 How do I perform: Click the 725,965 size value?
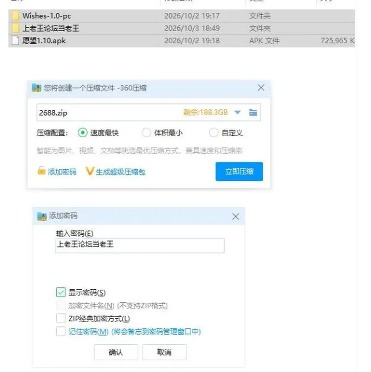coord(337,41)
